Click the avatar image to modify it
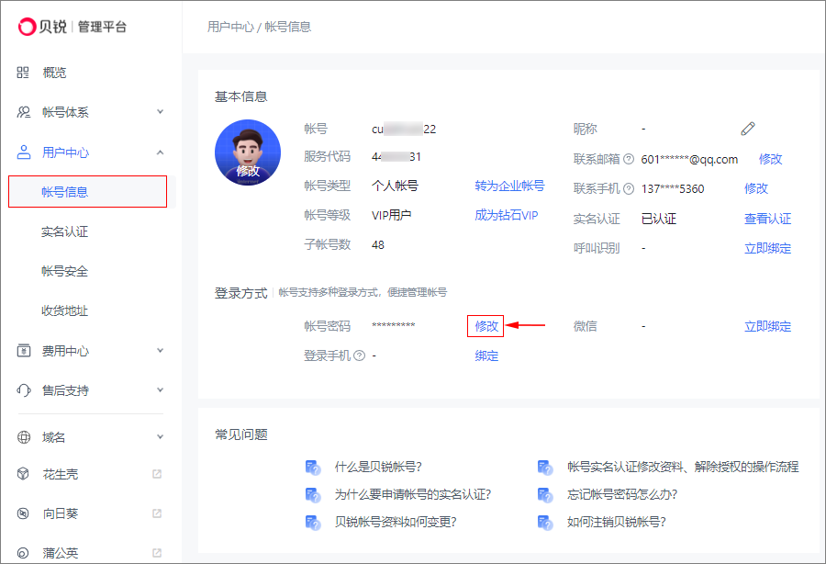The height and width of the screenshot is (564, 826). tap(248, 152)
